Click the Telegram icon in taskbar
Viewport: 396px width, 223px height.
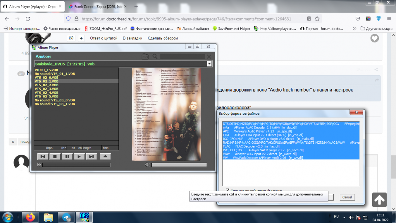pos(66,217)
